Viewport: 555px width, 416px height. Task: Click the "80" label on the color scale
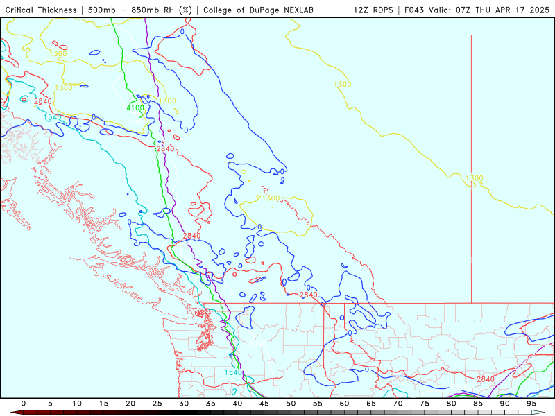point(451,404)
